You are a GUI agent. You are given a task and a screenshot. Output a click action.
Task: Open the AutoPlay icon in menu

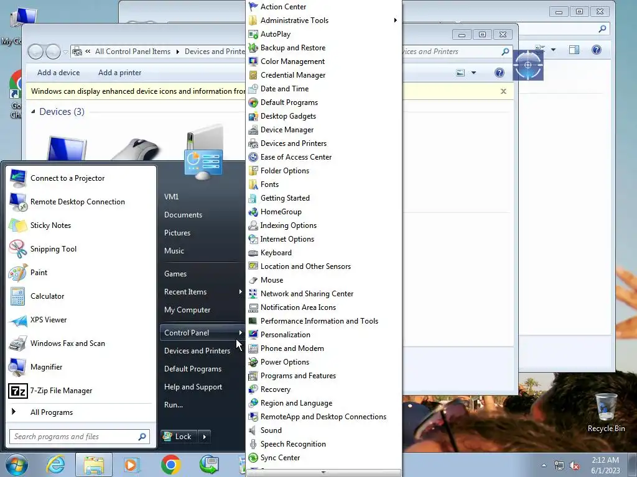click(253, 34)
